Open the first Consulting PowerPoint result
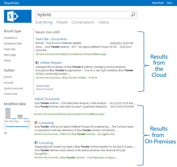177x167 pixels. 46,123
